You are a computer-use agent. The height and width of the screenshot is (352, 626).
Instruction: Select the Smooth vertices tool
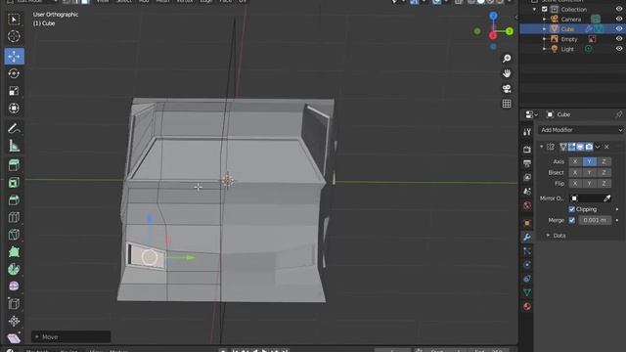click(x=14, y=286)
